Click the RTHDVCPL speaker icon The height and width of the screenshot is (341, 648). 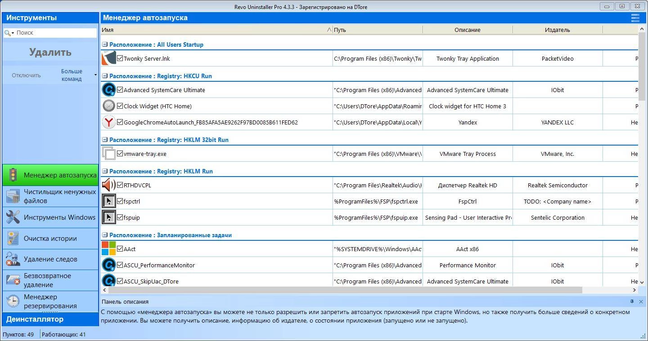click(108, 185)
